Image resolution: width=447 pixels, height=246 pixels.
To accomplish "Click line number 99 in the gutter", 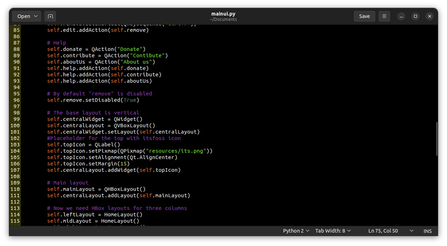I will 16,119.
